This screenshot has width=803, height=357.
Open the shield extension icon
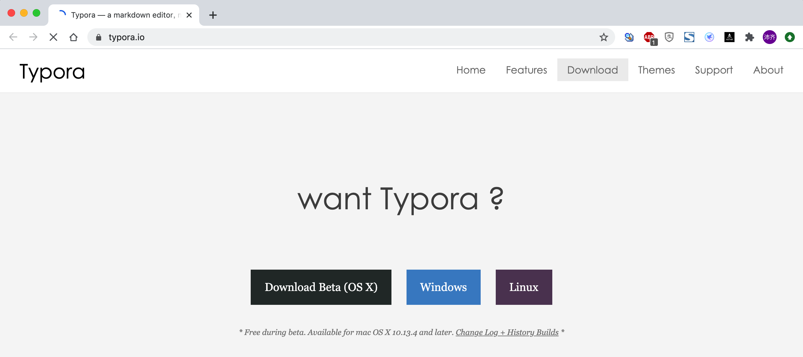[669, 37]
